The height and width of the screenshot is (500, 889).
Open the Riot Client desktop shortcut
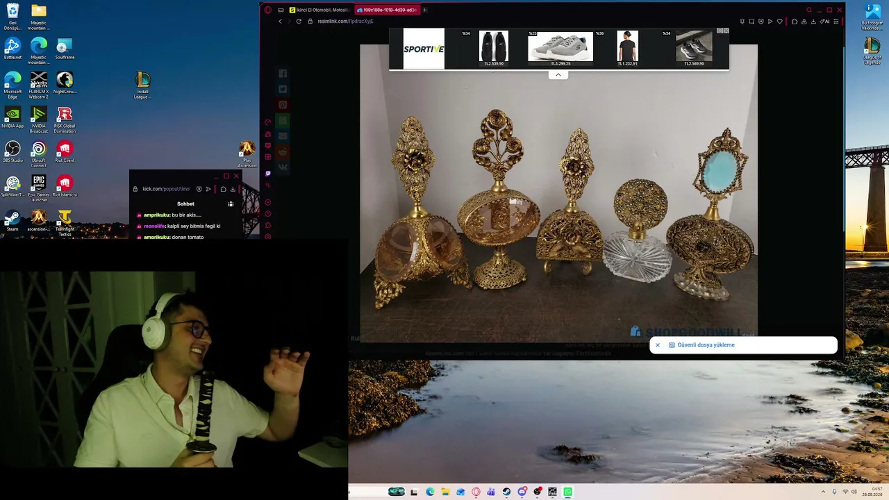(x=65, y=151)
